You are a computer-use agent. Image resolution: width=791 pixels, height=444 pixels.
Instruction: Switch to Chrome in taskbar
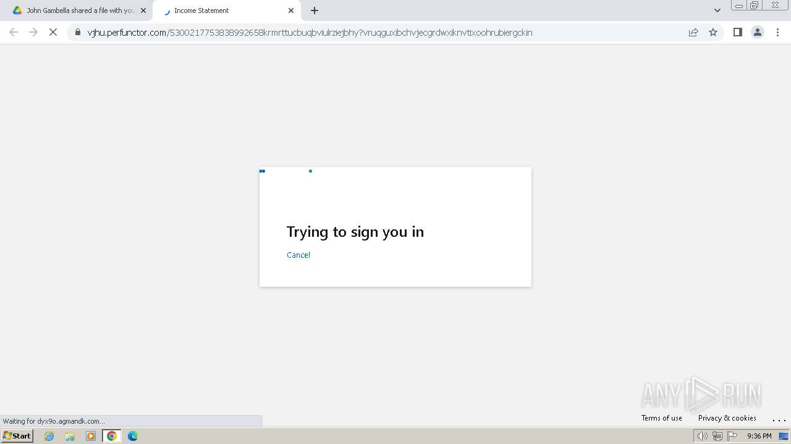112,436
